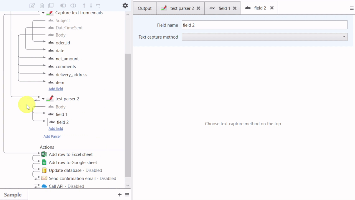Click the Field name input box

[x=264, y=25]
